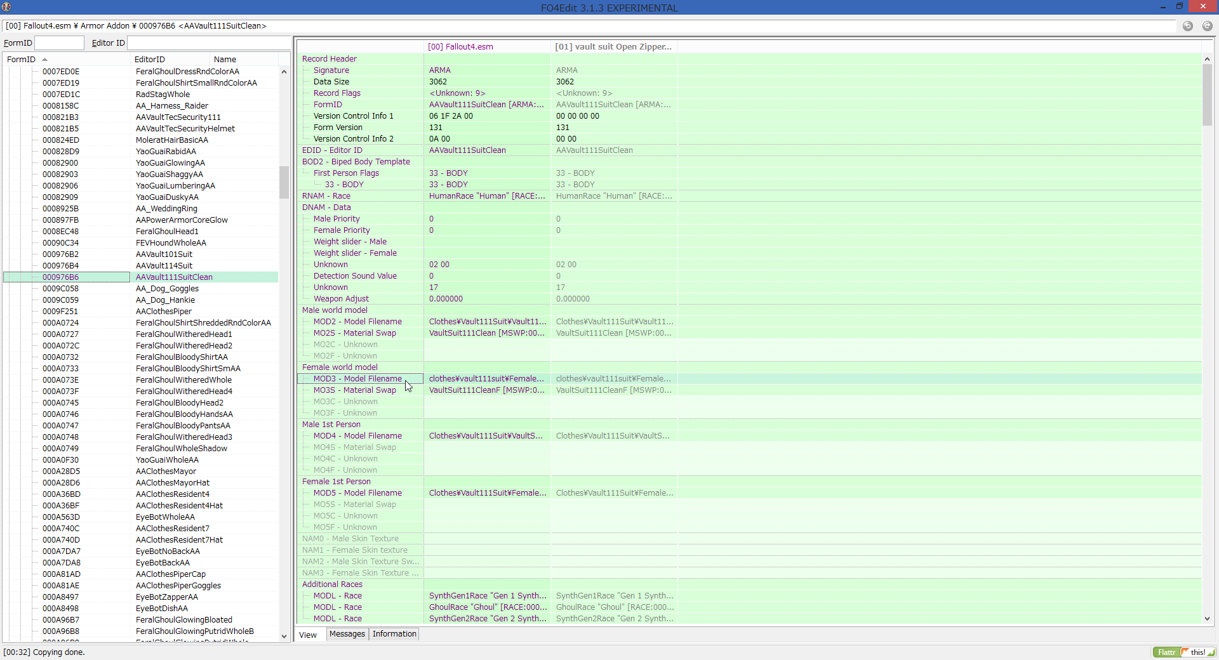This screenshot has height=660, width=1219.
Task: Click the [00] Fallout4.esm column header
Action: tap(487, 46)
